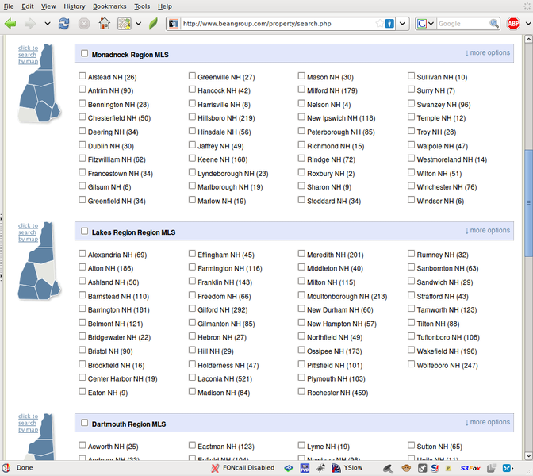Enable the Wolfeboro NH (247) checkbox

click(x=412, y=365)
